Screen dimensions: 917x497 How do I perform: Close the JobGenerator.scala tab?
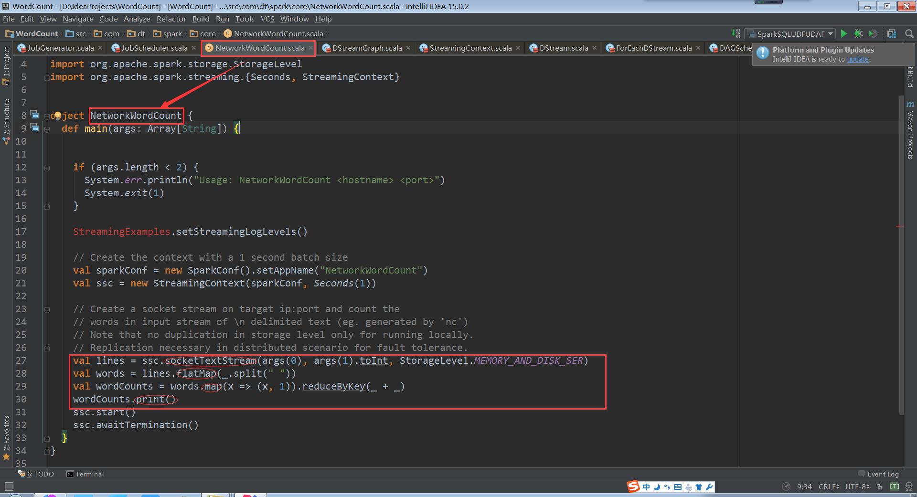(x=100, y=48)
